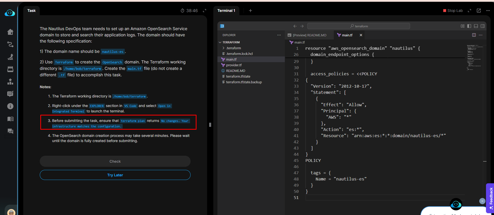Click the terraform search command bar
This screenshot has height=215, width=494.
coord(359,26)
